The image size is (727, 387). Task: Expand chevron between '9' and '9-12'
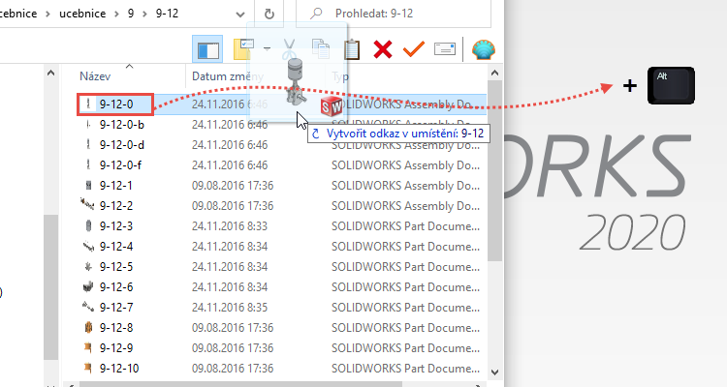(145, 14)
